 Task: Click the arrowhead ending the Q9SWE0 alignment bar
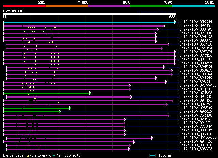coord(125,135)
